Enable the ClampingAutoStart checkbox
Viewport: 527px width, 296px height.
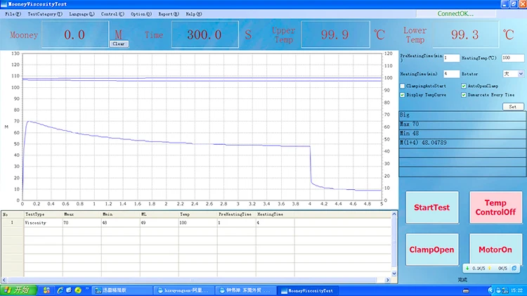click(x=403, y=86)
